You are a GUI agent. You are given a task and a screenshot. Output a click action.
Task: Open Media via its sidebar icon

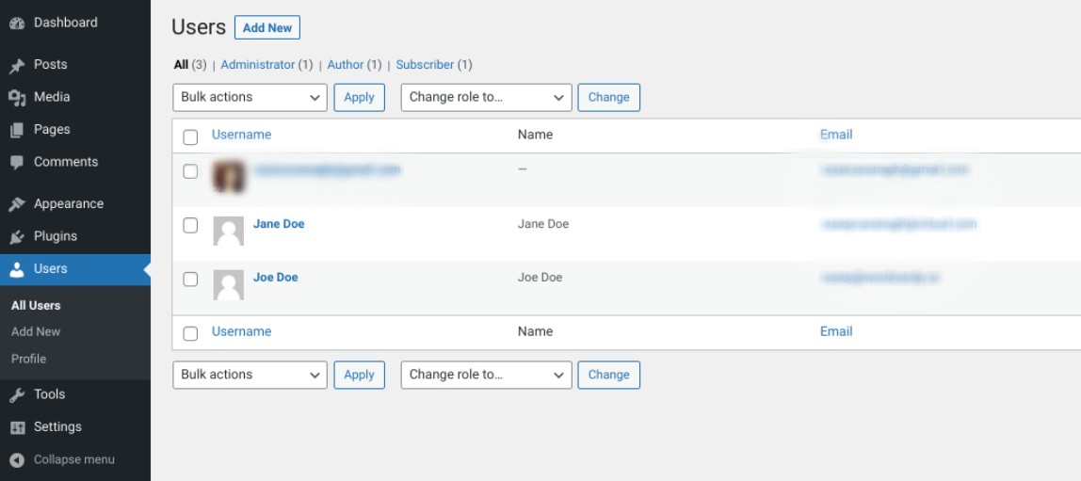(17, 98)
